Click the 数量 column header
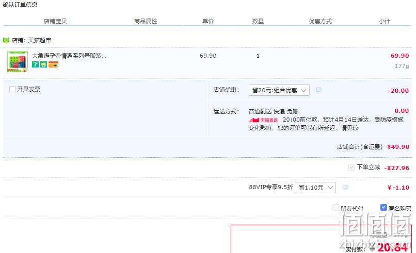The width and height of the screenshot is (416, 253). [x=258, y=21]
